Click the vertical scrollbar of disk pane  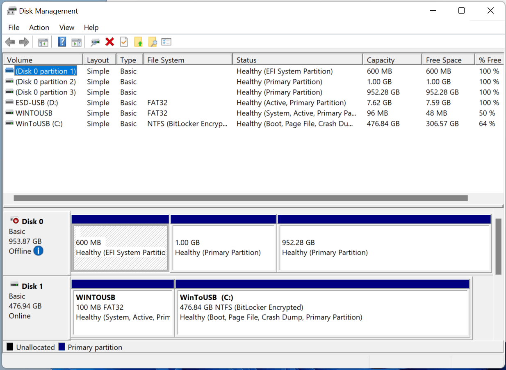pyautogui.click(x=498, y=246)
